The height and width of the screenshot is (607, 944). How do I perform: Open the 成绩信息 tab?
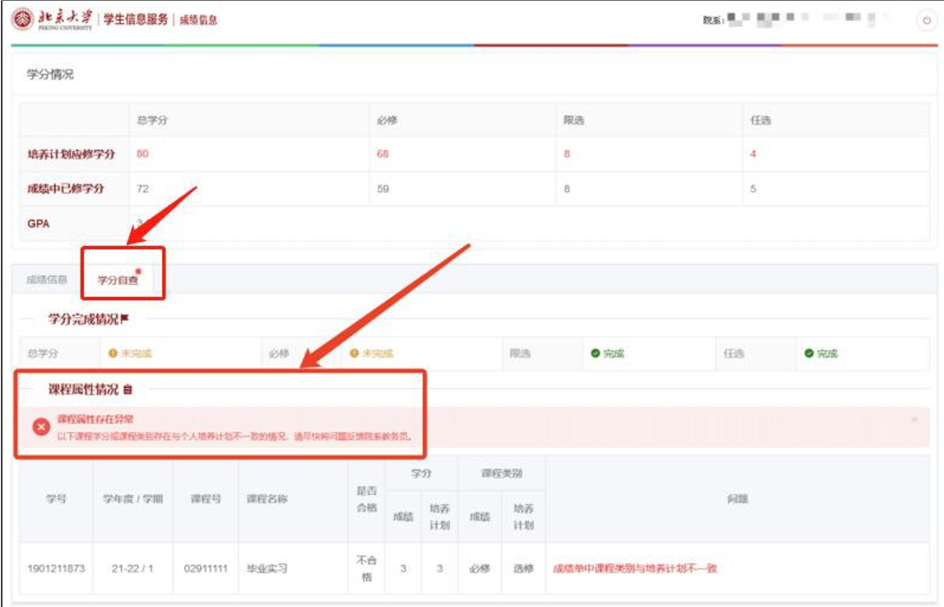coord(47,279)
